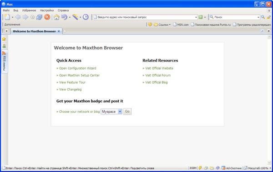Click the page scrollbar down arrow
This screenshot has height=172, width=273.
[x=269, y=163]
